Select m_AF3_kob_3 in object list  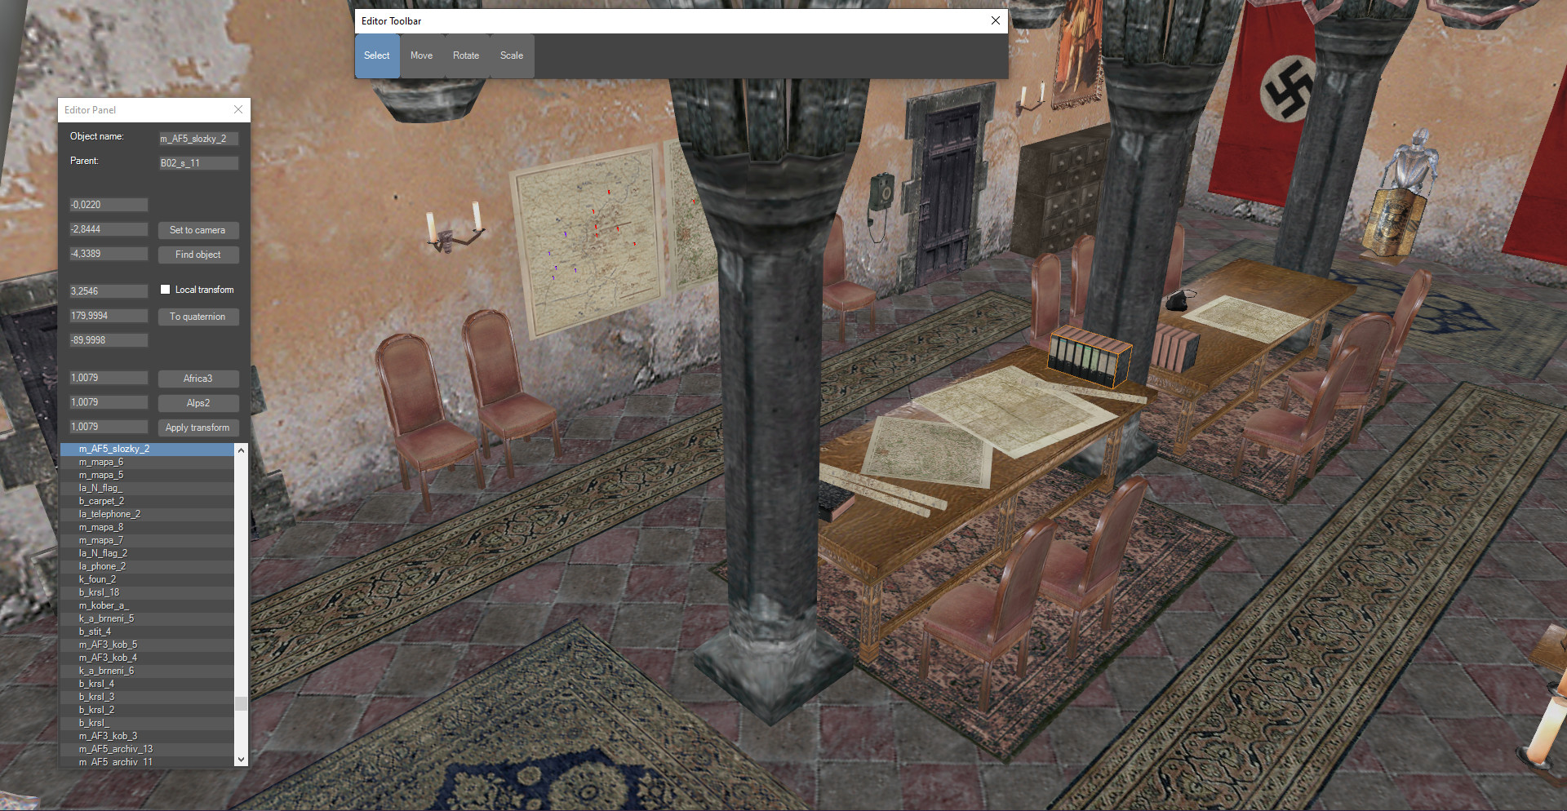[148, 736]
